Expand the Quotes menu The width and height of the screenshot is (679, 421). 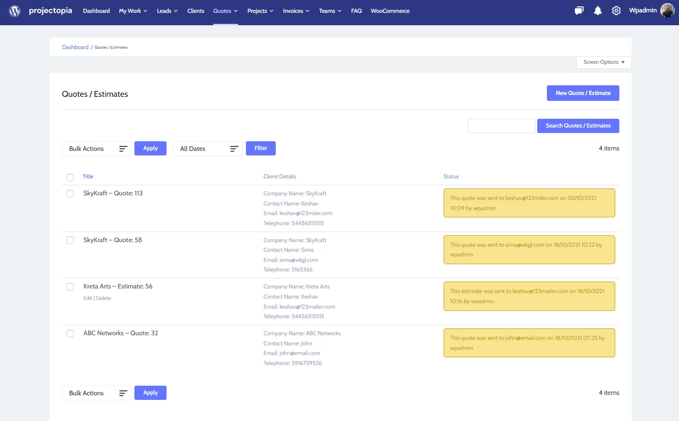(225, 11)
